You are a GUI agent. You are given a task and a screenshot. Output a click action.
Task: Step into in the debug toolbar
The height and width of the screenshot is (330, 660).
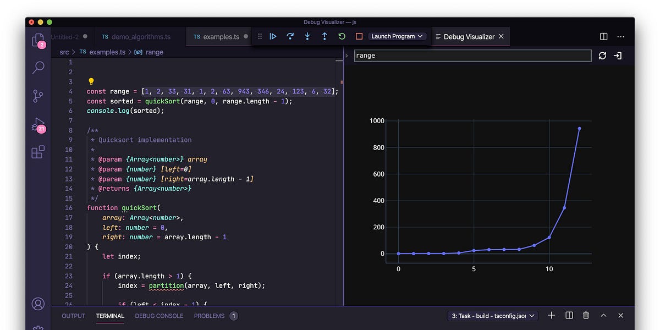pos(307,36)
